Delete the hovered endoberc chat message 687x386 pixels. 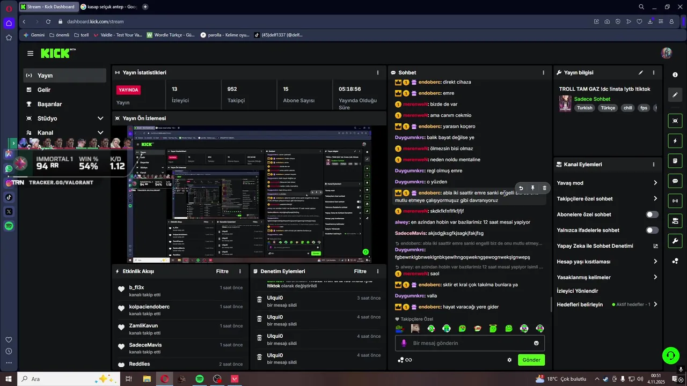click(x=544, y=188)
